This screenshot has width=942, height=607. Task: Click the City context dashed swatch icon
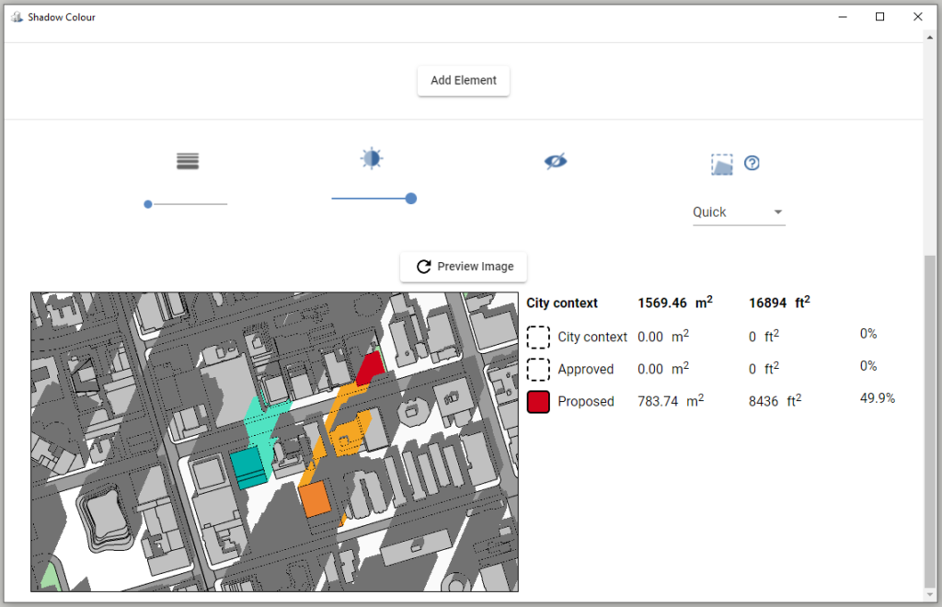click(x=538, y=337)
